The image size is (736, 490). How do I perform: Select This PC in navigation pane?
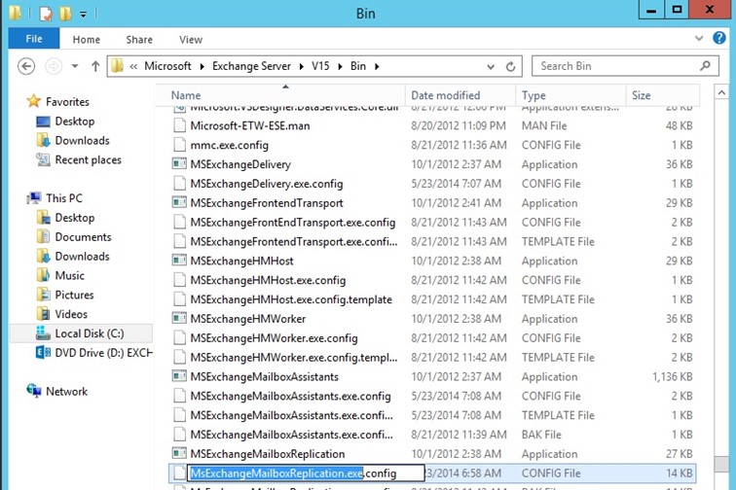click(x=64, y=198)
